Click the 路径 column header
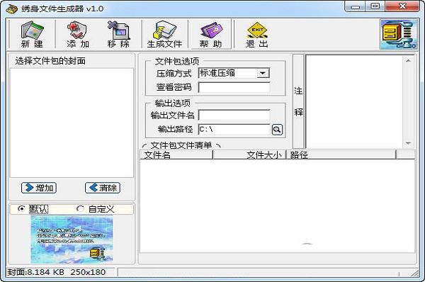The width and height of the screenshot is (425, 282). [341, 155]
